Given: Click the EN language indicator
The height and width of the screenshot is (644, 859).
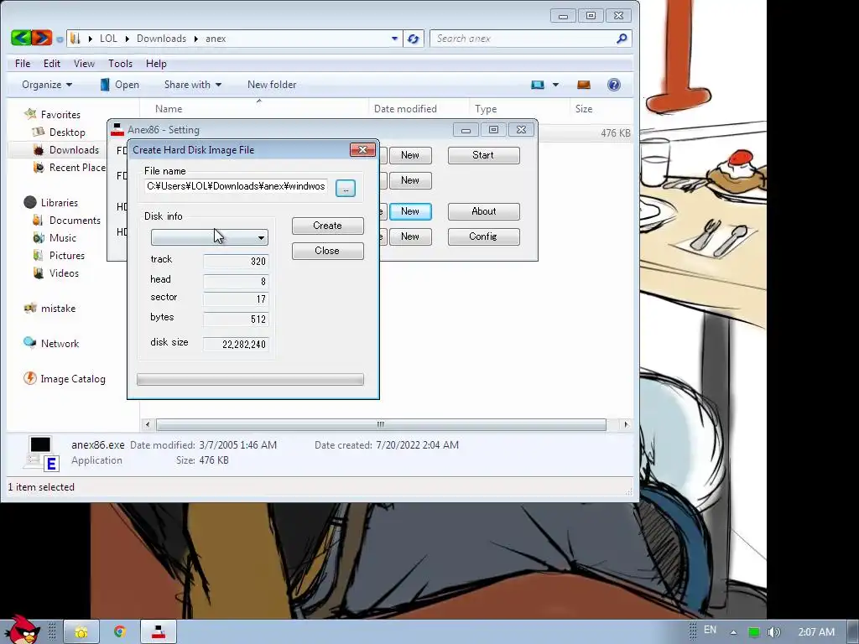Looking at the screenshot, I should pyautogui.click(x=710, y=630).
